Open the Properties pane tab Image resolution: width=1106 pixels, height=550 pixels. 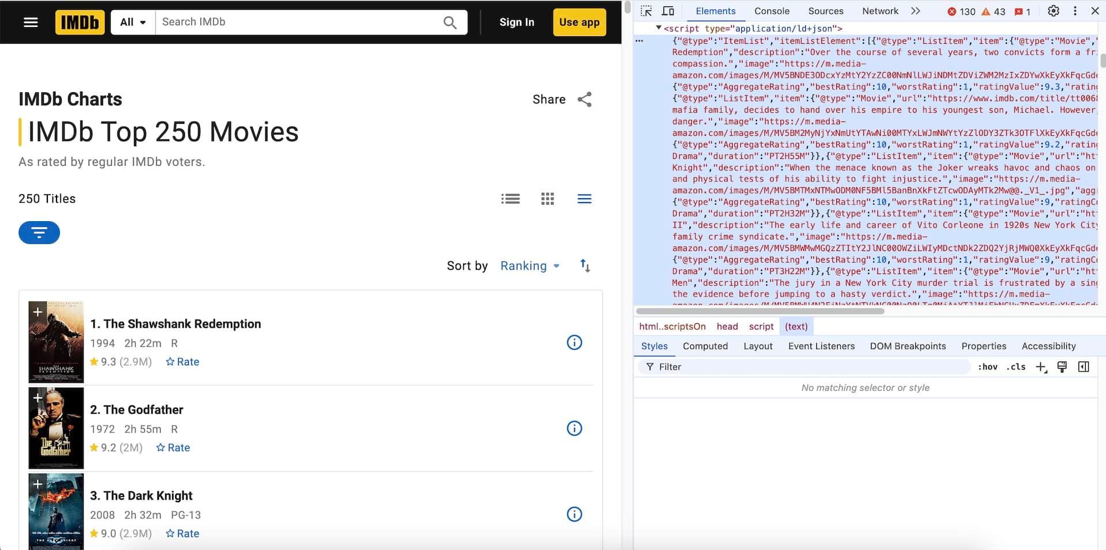point(984,346)
